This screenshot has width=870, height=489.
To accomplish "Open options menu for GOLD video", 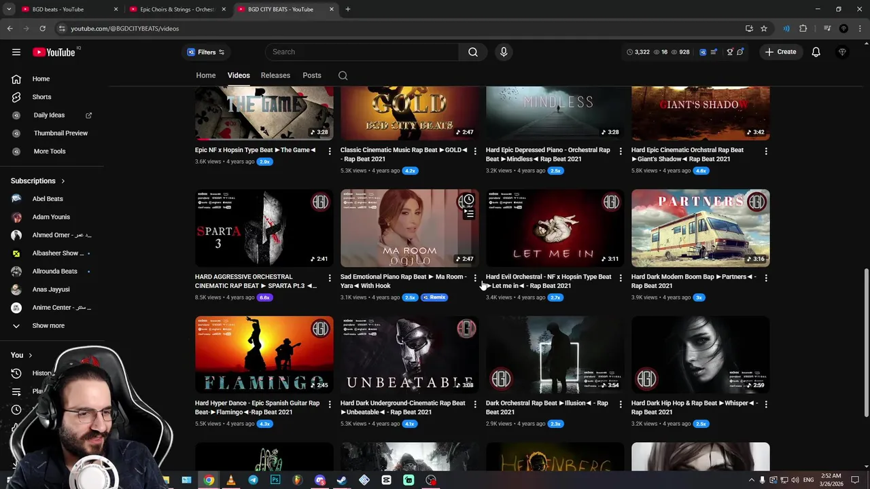I will [x=475, y=151].
